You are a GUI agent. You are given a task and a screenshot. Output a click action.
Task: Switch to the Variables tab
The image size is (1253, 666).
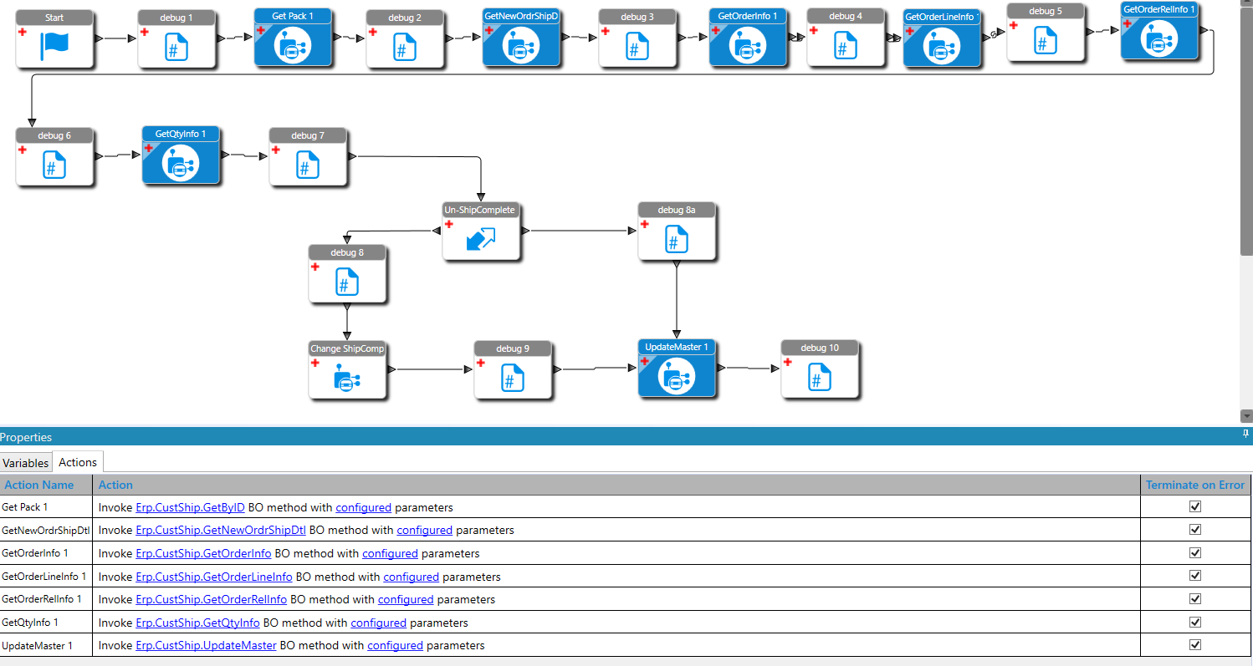click(x=26, y=462)
